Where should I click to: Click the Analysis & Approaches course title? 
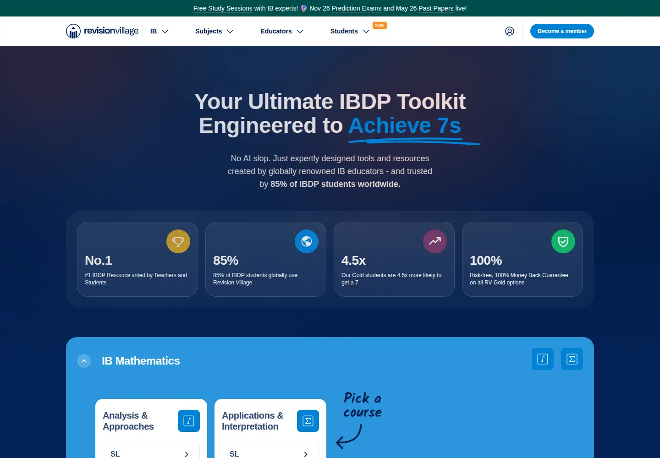coord(128,421)
